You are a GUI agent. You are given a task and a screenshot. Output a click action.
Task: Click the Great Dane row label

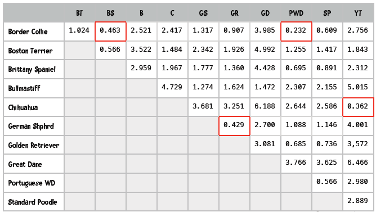(25, 164)
